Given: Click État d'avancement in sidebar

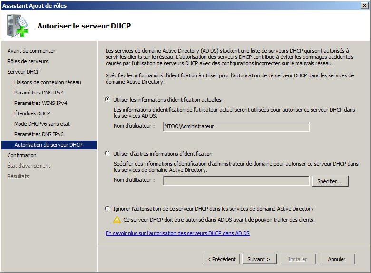Looking at the screenshot, I should [29, 166].
